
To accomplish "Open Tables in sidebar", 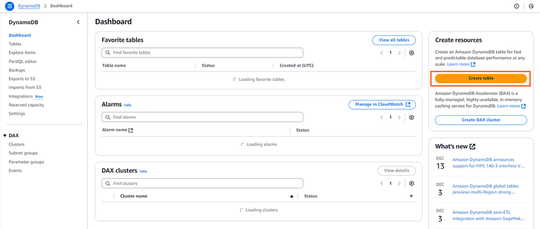I will tap(15, 44).
